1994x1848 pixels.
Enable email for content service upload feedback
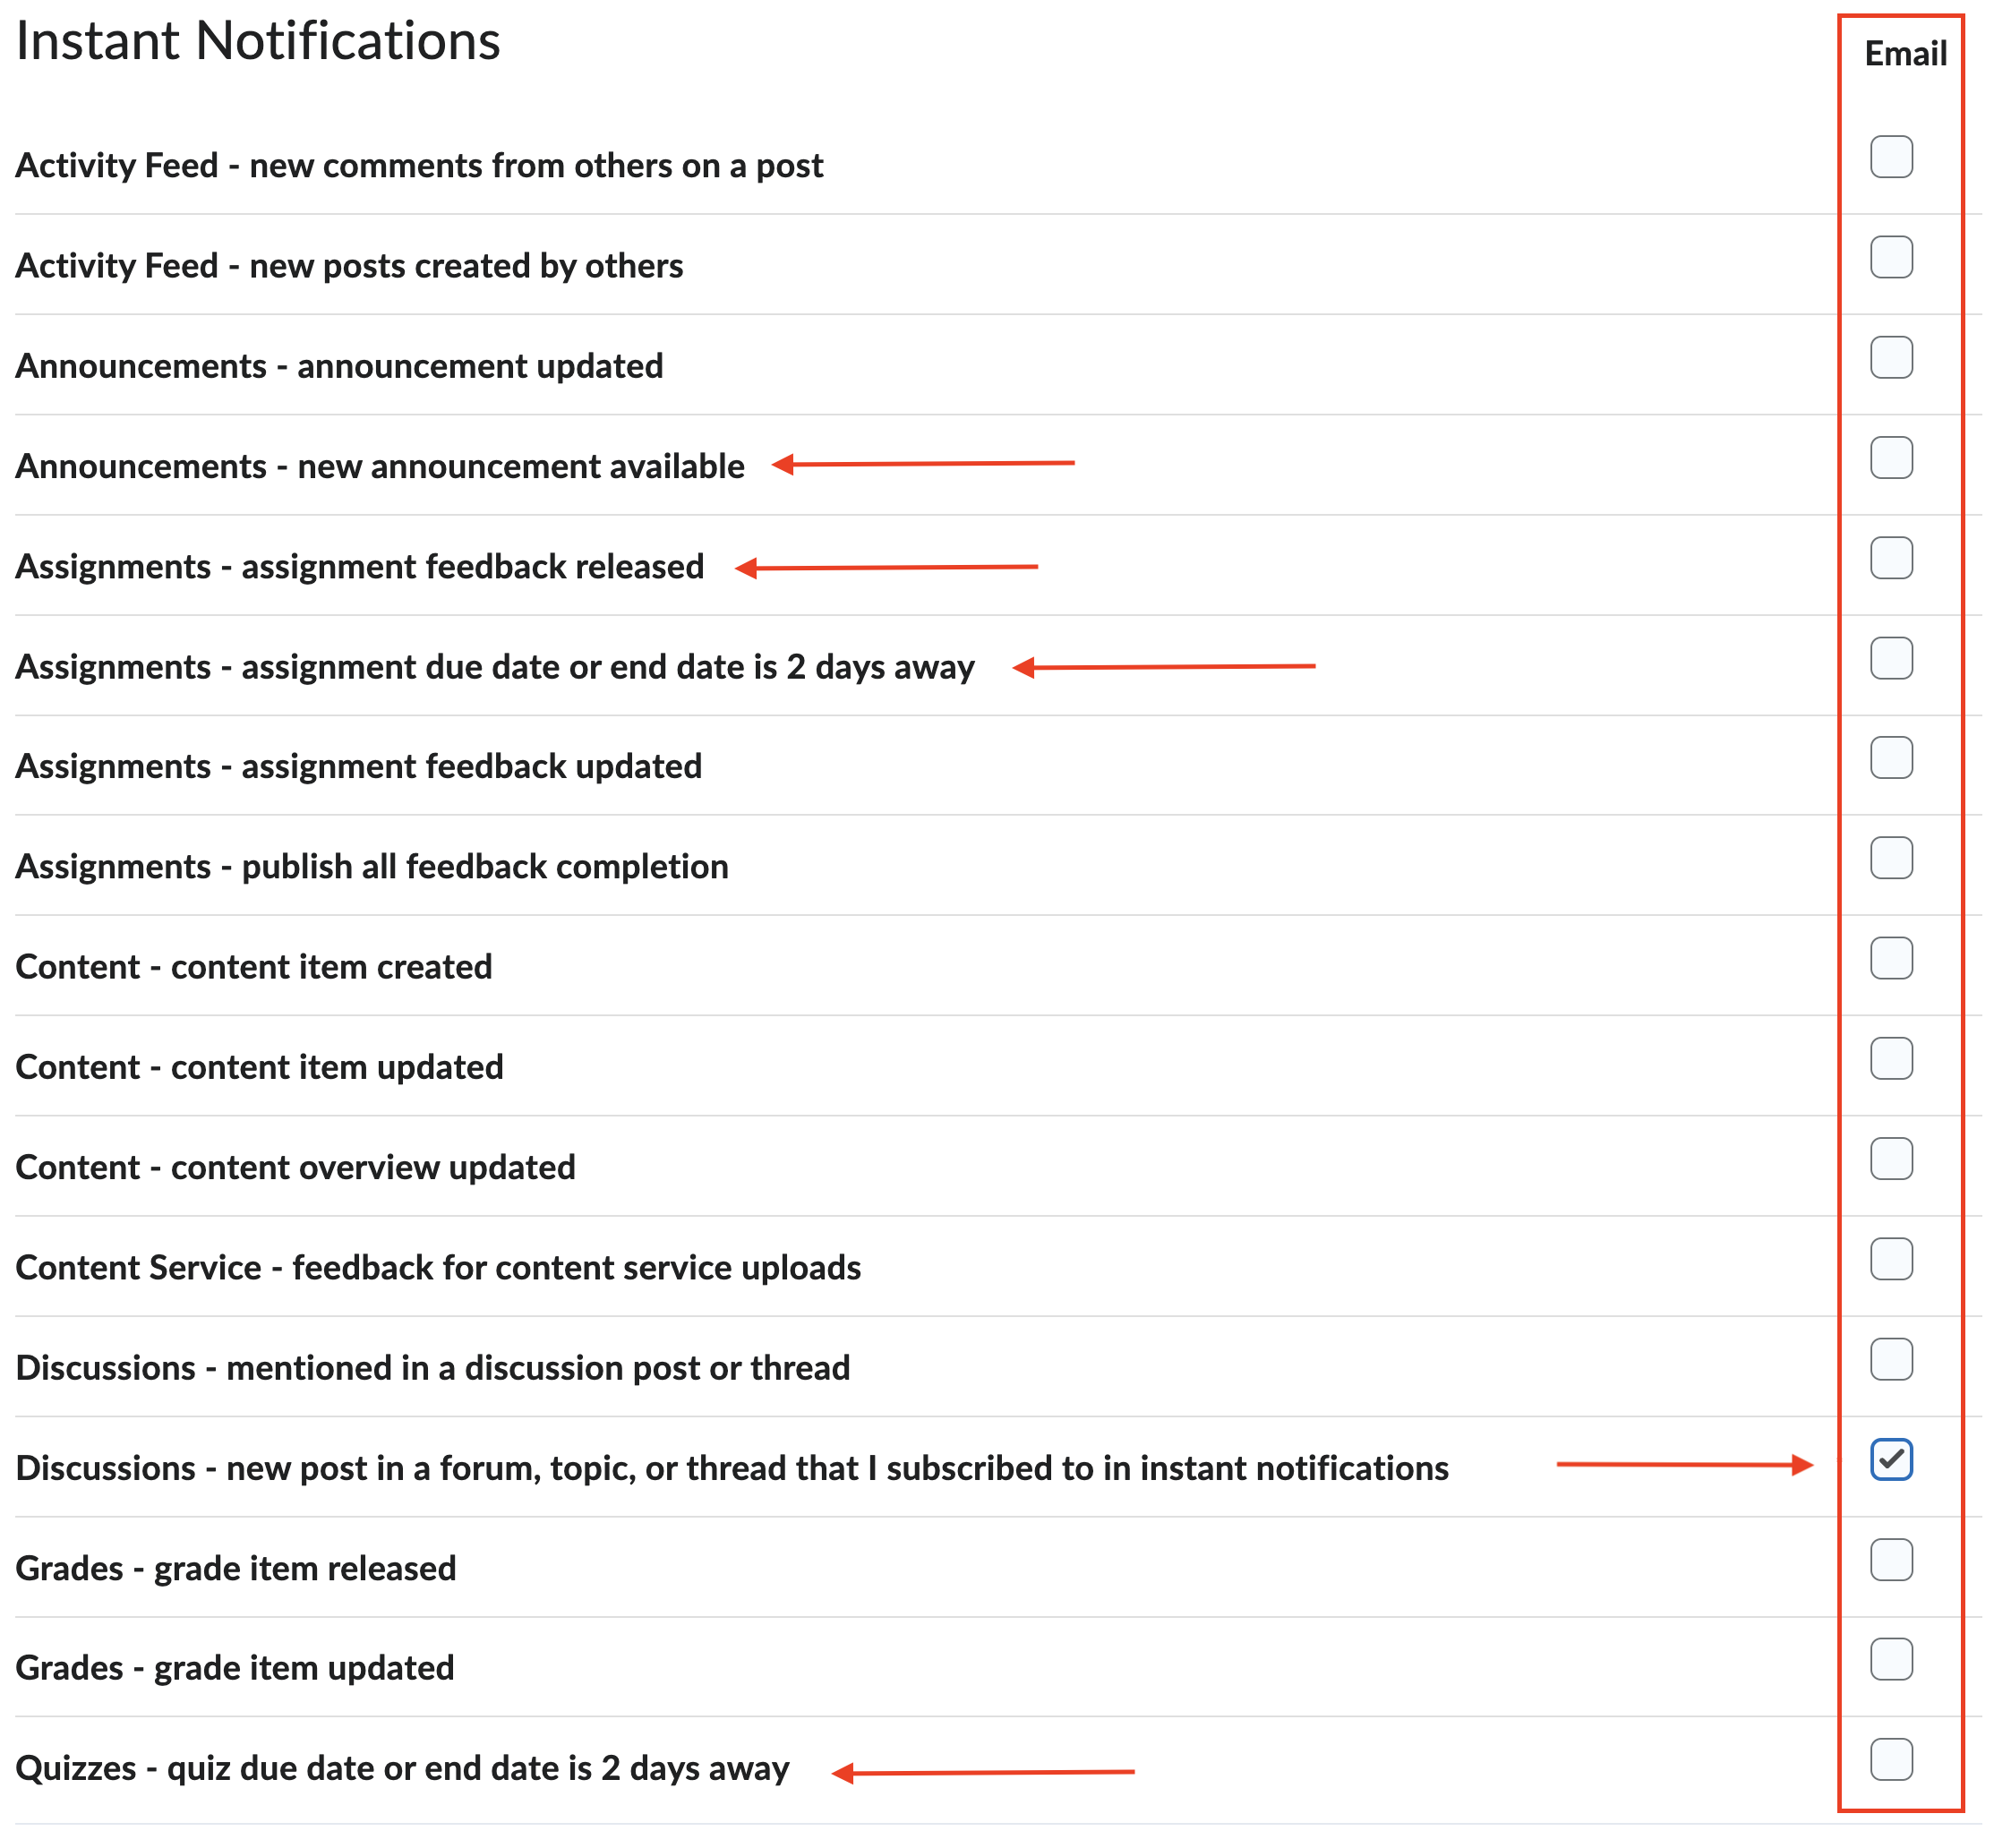pyautogui.click(x=1890, y=1259)
